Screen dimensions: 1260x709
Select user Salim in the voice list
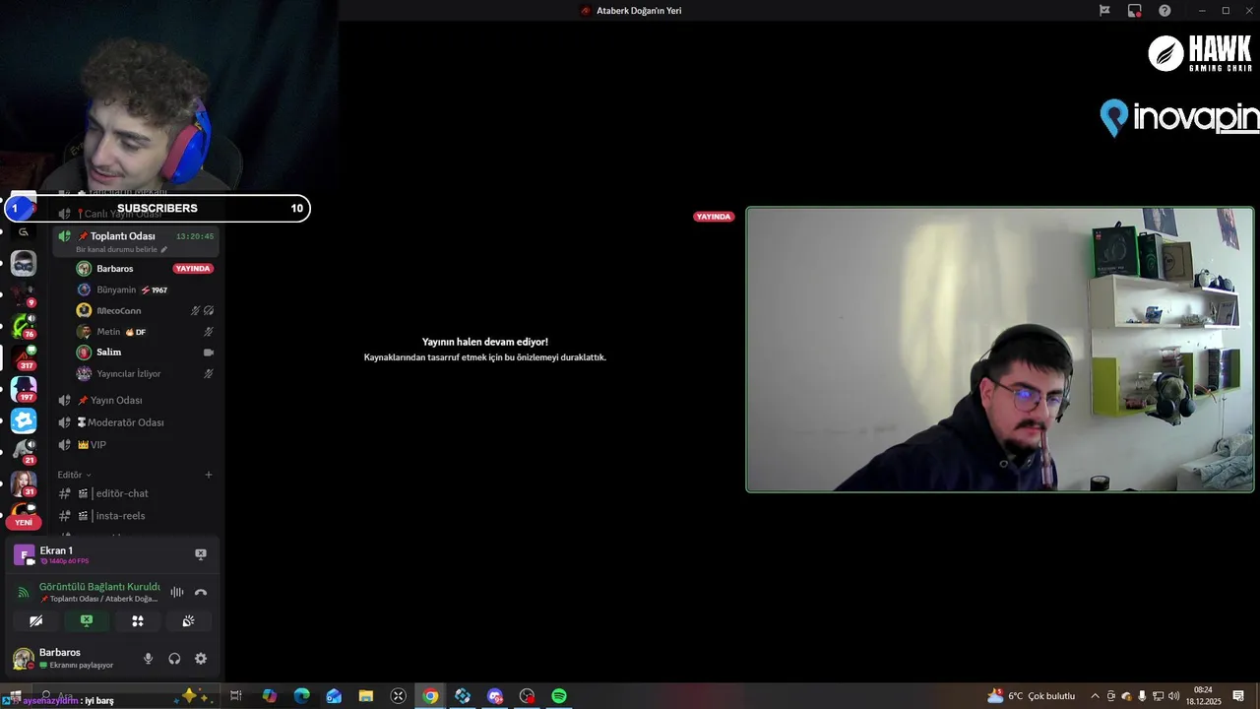coord(109,353)
